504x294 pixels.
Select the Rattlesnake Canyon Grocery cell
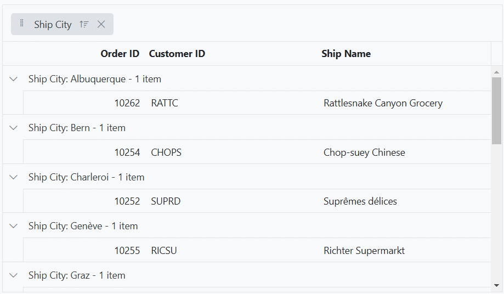(x=383, y=103)
